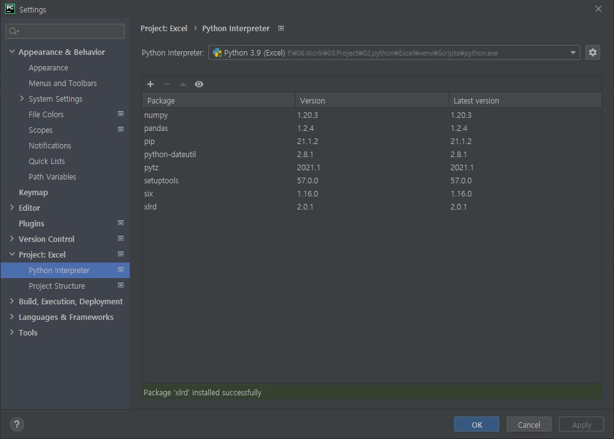Click the project-level icon next to the breadcrumb

[x=281, y=28]
